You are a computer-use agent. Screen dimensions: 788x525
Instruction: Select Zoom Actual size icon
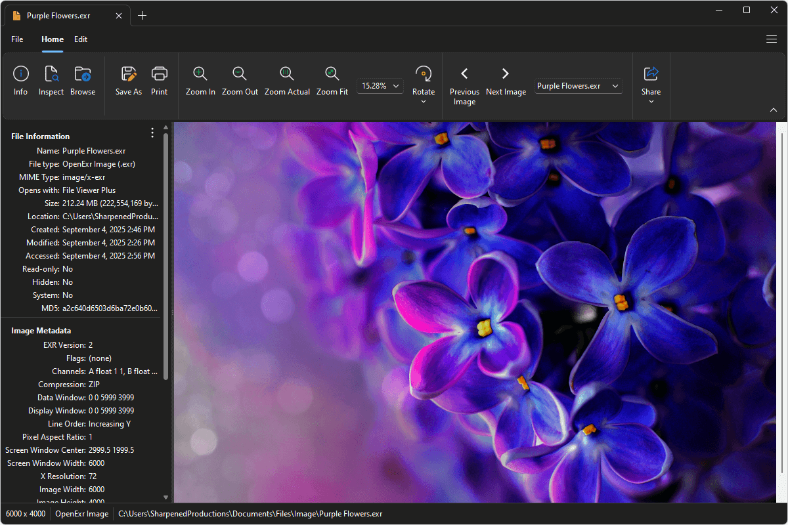tap(287, 74)
